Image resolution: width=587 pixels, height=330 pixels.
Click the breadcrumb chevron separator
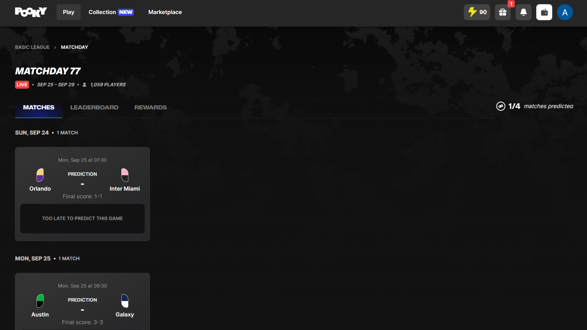55,47
